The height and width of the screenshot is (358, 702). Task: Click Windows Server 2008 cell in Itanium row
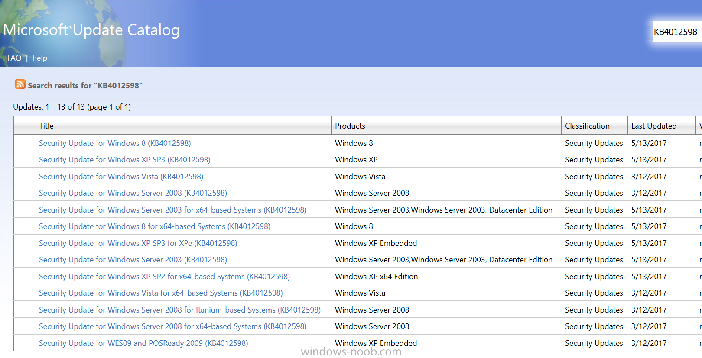(372, 310)
